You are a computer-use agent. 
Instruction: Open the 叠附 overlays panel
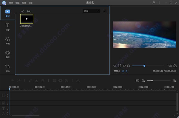pos(7,55)
